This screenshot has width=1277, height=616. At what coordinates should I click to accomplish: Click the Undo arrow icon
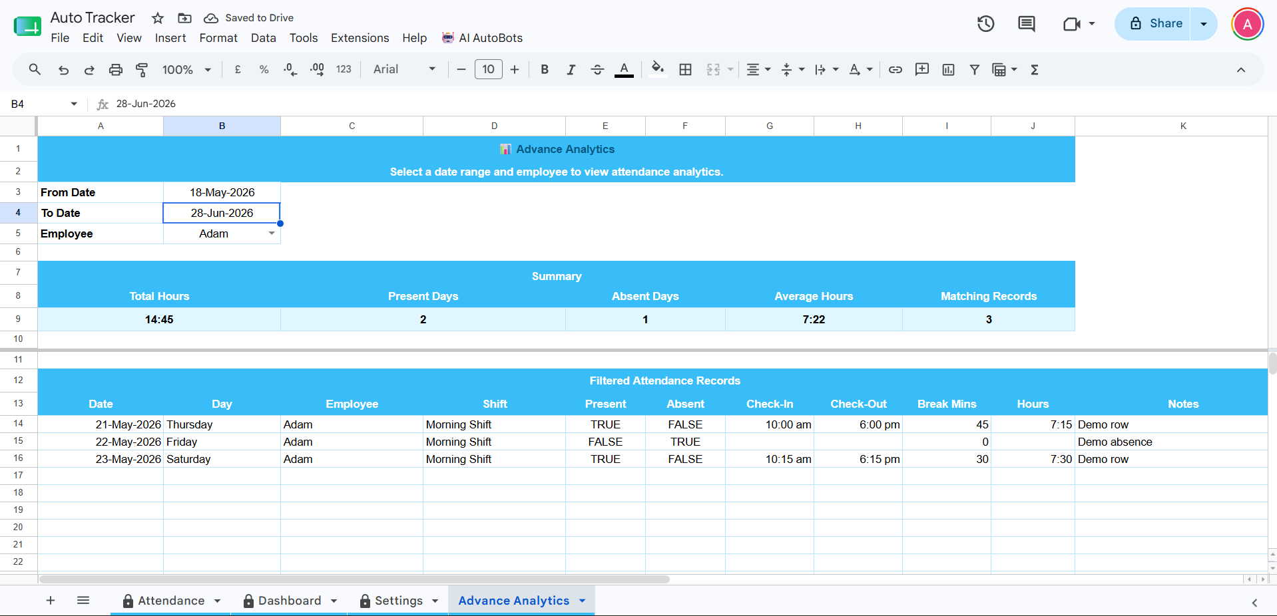(x=63, y=69)
